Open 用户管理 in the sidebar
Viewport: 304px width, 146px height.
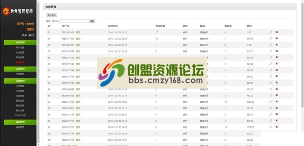pyautogui.click(x=20, y=48)
